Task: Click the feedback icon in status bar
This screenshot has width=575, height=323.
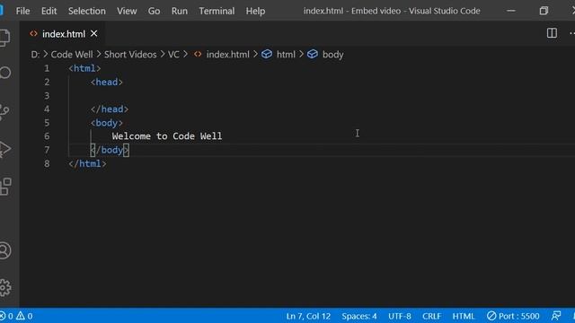Action: coord(556,316)
